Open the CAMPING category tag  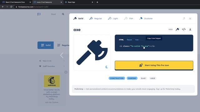pos(132,78)
